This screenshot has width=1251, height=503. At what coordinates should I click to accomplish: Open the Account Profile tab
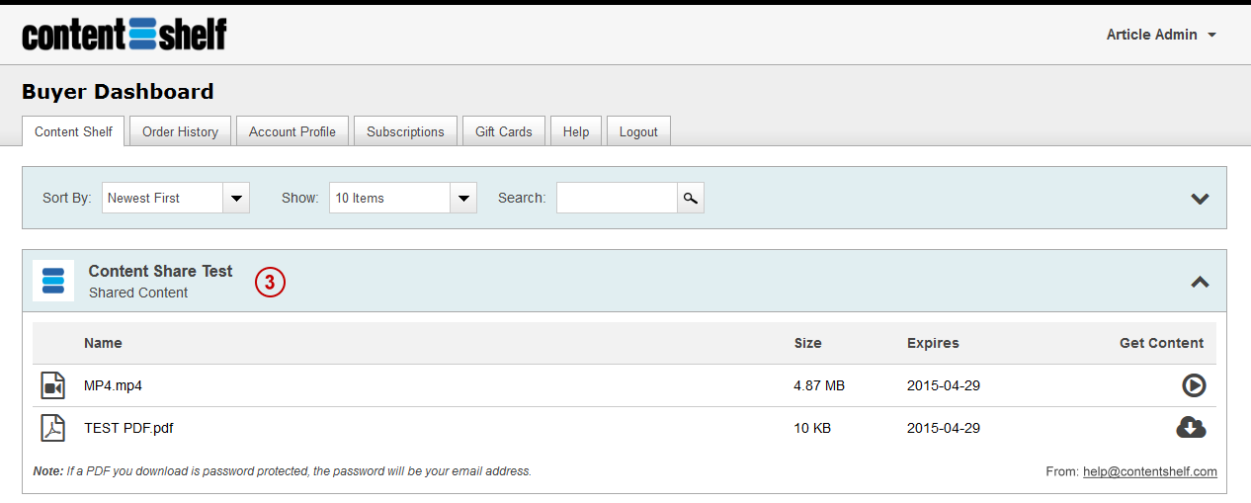click(x=292, y=131)
